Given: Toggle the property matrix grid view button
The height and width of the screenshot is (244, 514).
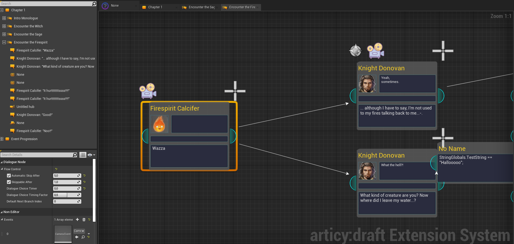Looking at the screenshot, I should (x=83, y=155).
